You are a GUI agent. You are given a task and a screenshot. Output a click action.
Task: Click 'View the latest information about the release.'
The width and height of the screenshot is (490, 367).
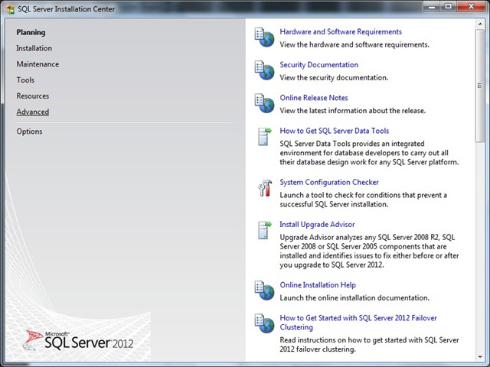coord(352,111)
